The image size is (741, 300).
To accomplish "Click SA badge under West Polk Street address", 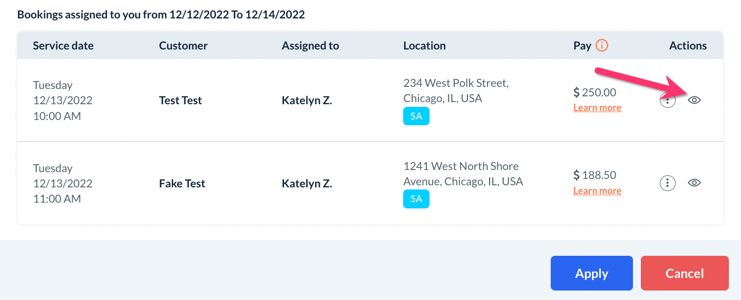I will coord(416,116).
